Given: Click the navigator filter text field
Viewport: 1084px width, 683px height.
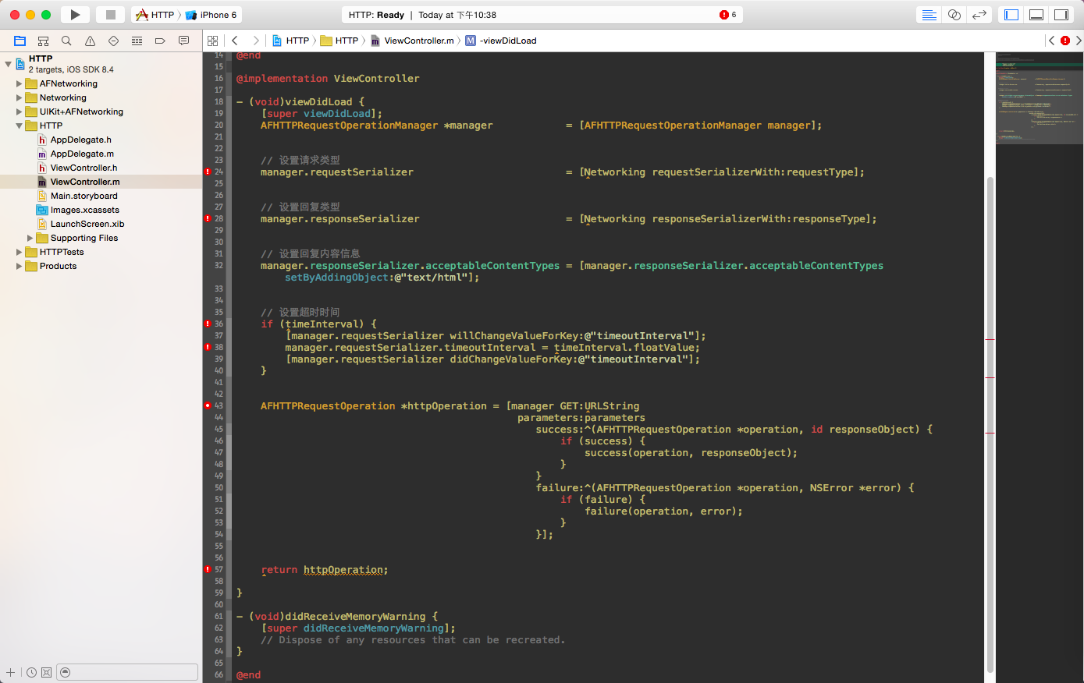Looking at the screenshot, I should (128, 672).
